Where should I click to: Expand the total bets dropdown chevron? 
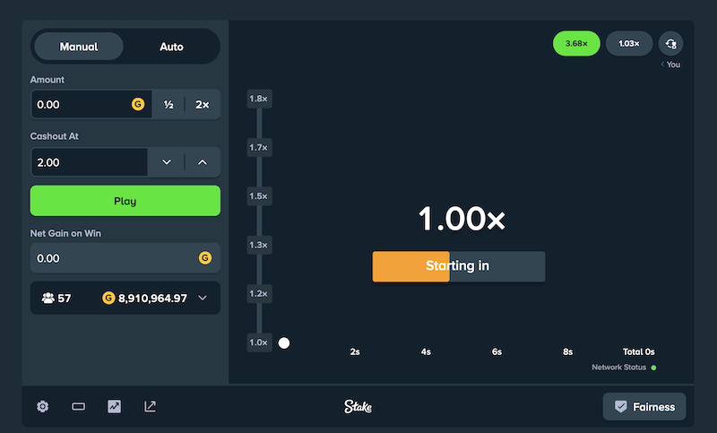pyautogui.click(x=203, y=298)
